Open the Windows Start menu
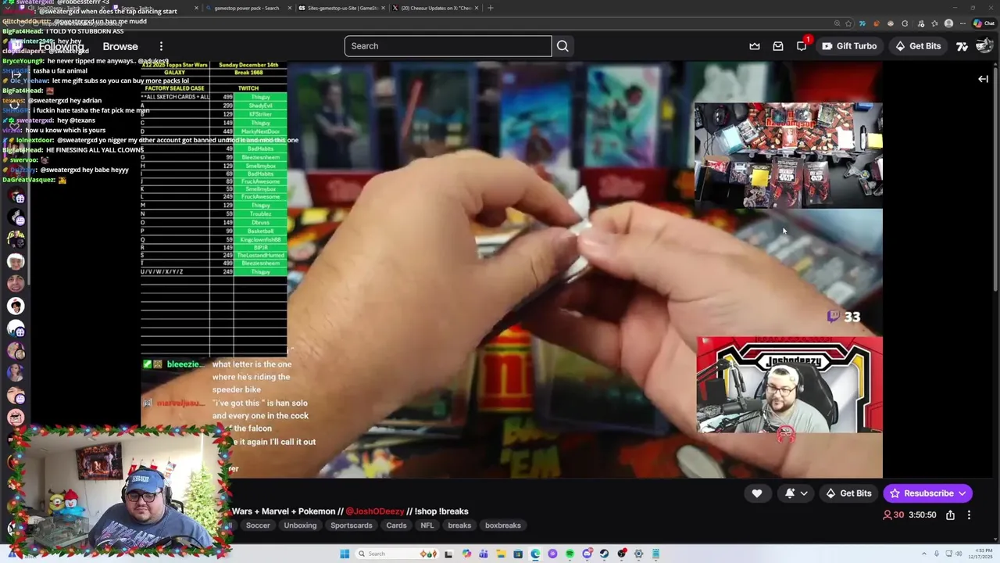This screenshot has height=563, width=1000. click(345, 554)
